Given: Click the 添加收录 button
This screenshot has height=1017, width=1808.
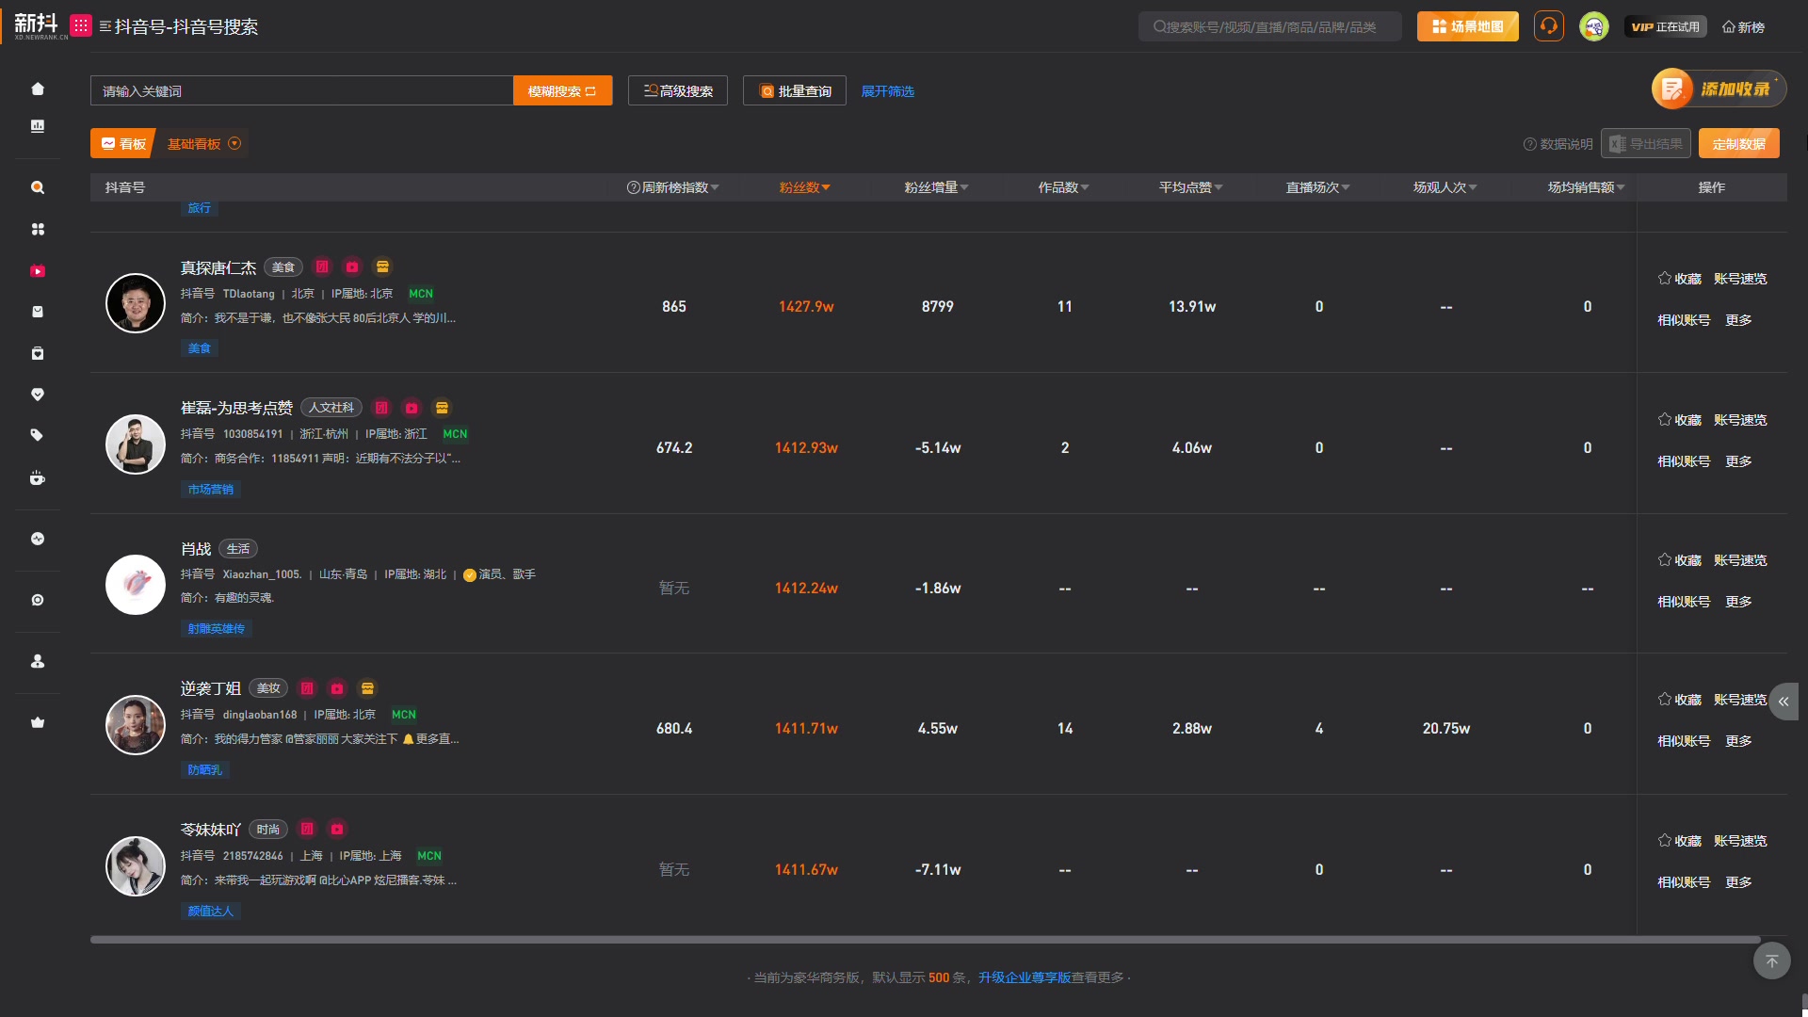Looking at the screenshot, I should [x=1719, y=89].
